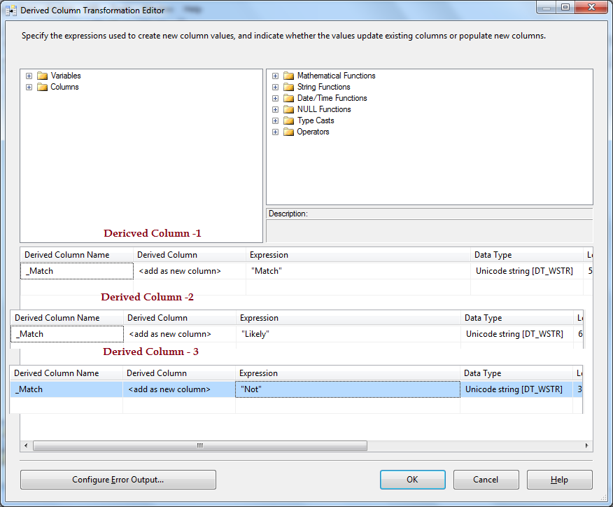Click the Date/Time Functions folder icon

[x=289, y=98]
